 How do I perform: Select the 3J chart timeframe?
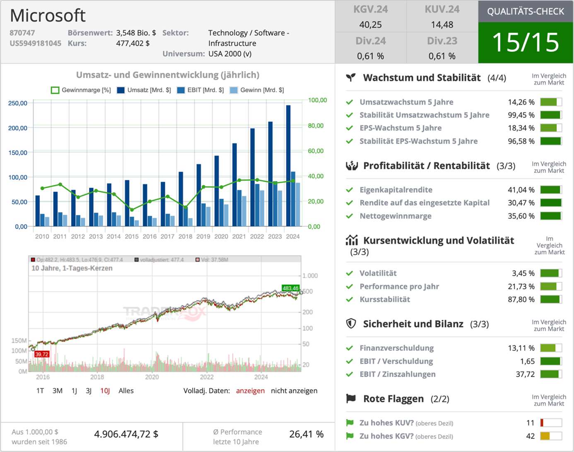[x=89, y=391]
